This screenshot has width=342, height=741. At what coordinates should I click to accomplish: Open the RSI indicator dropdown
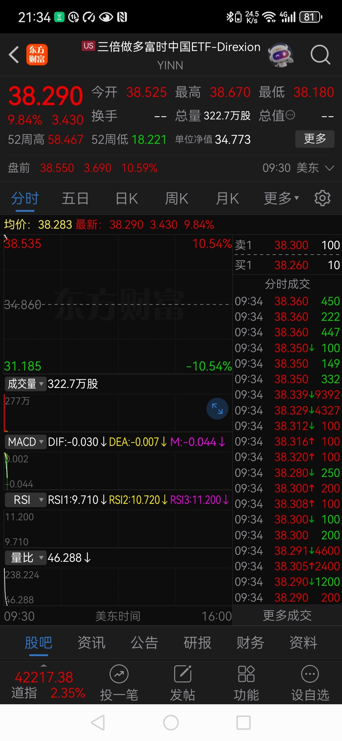click(x=26, y=500)
